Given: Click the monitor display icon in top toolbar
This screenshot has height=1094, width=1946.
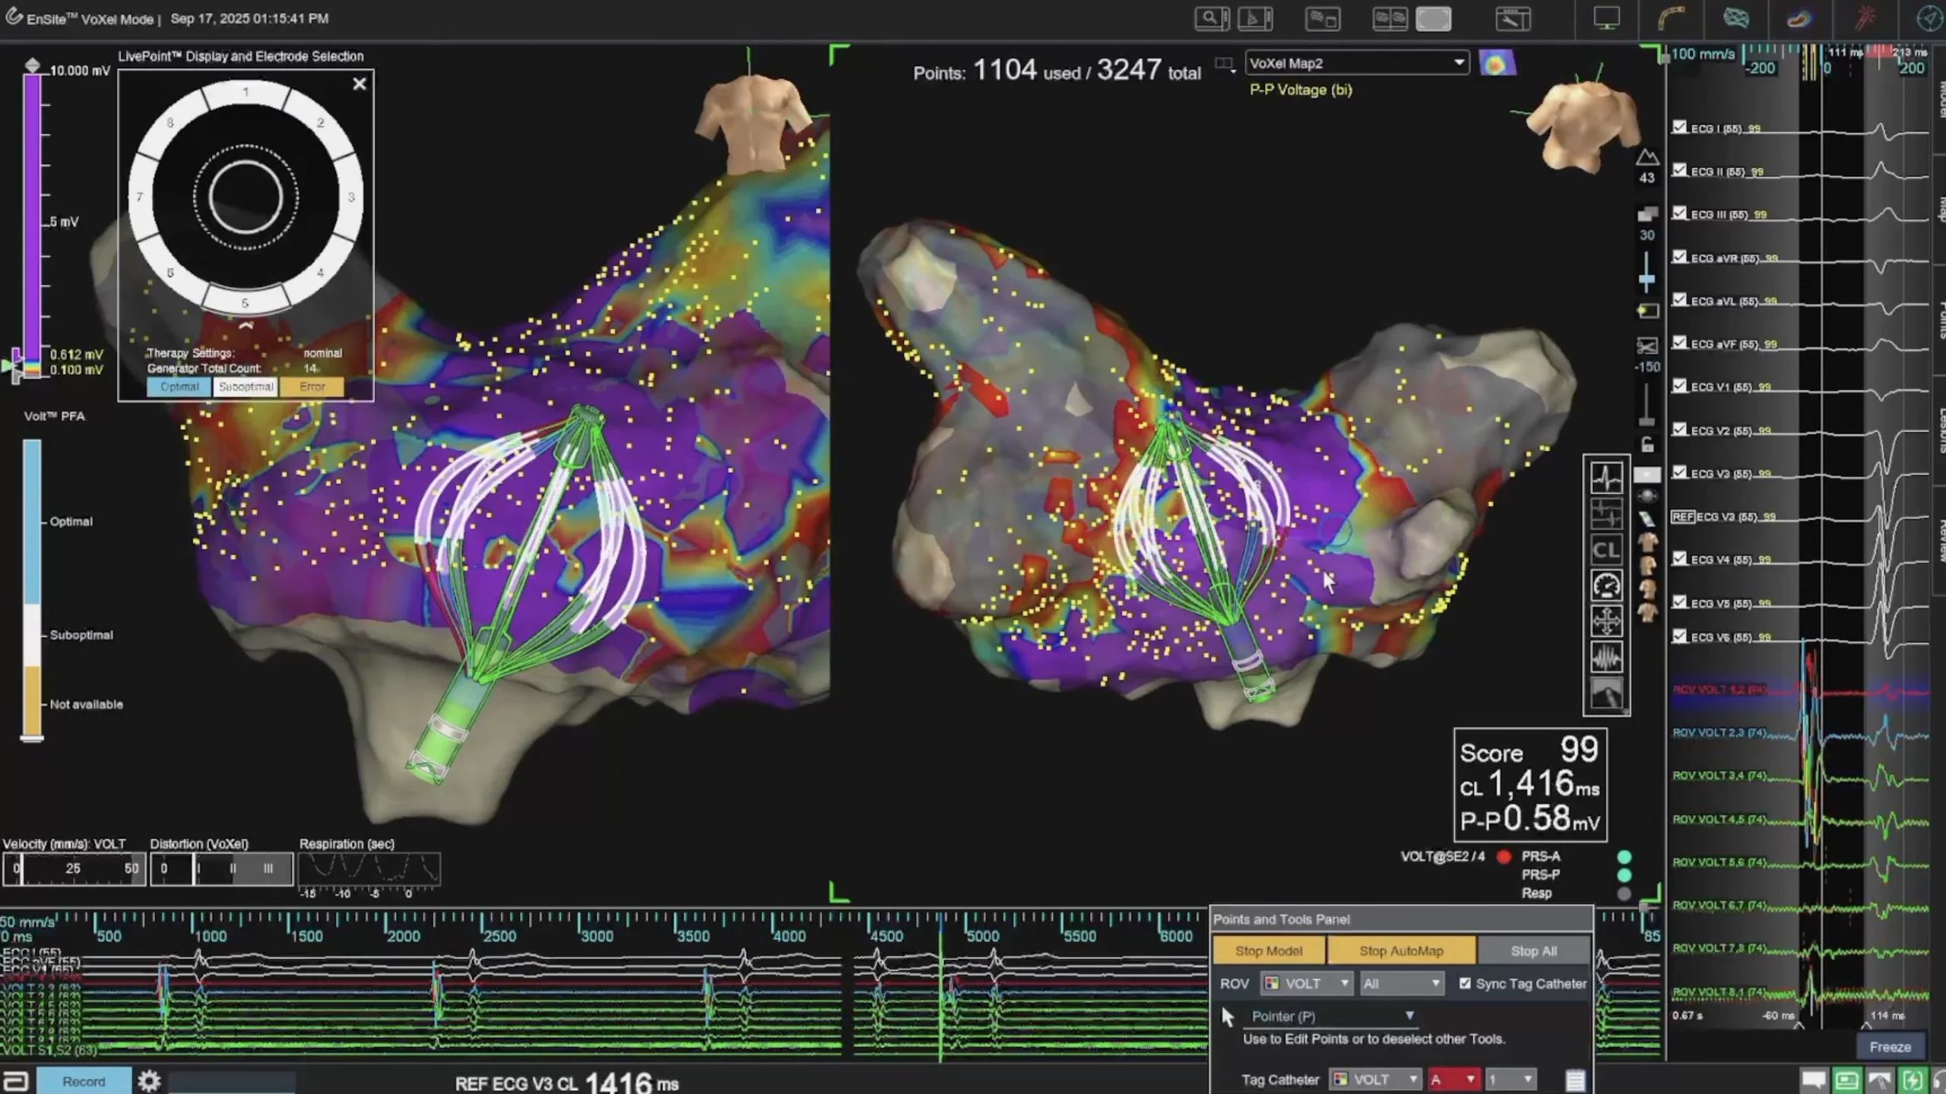Looking at the screenshot, I should point(1606,18).
